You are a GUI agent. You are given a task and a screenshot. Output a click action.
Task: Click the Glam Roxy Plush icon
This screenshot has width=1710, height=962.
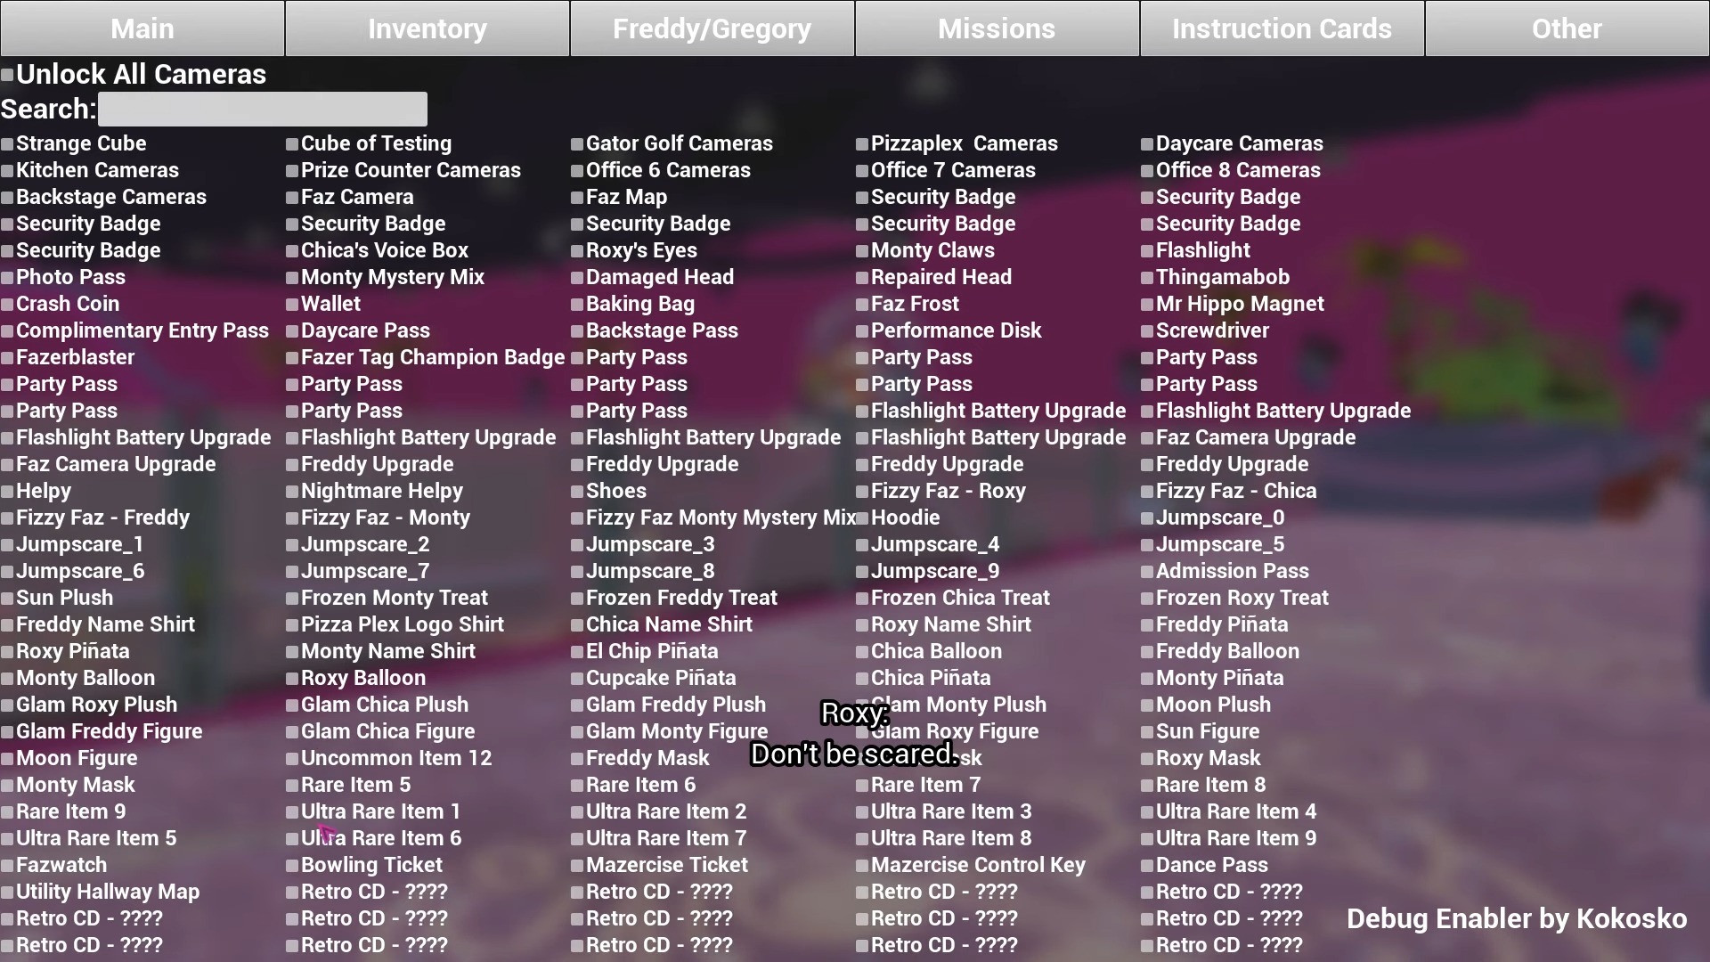(x=8, y=705)
